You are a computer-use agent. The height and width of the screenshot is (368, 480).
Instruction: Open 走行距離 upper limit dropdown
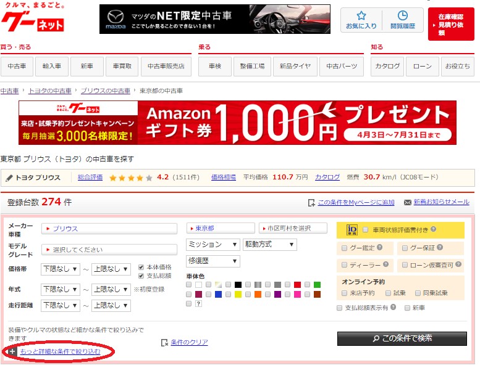tap(111, 305)
